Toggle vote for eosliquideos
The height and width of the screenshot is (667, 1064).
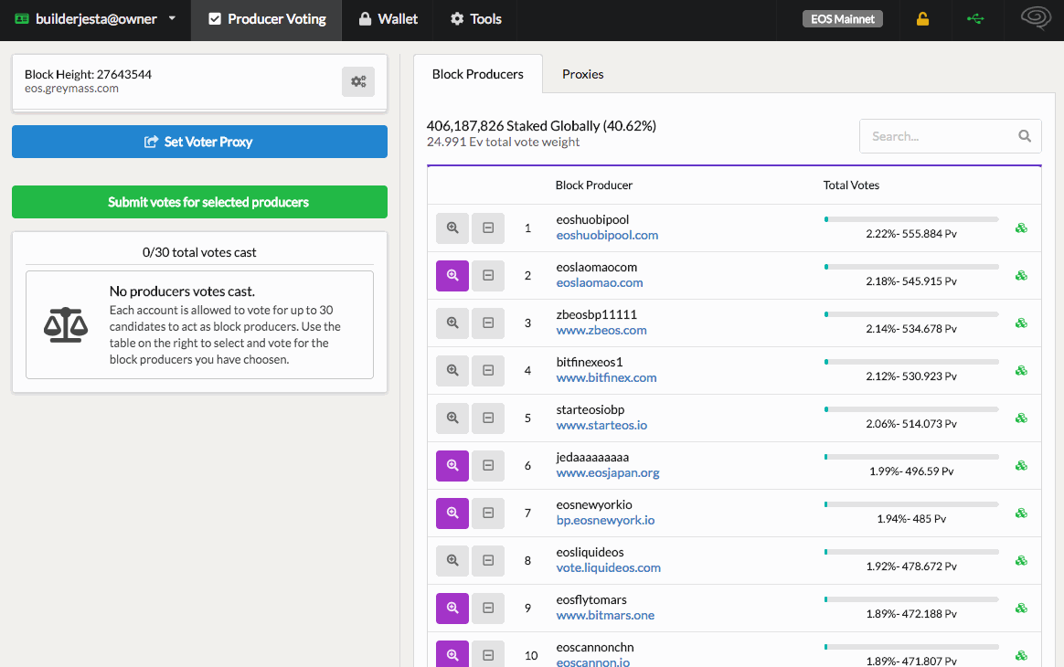488,560
